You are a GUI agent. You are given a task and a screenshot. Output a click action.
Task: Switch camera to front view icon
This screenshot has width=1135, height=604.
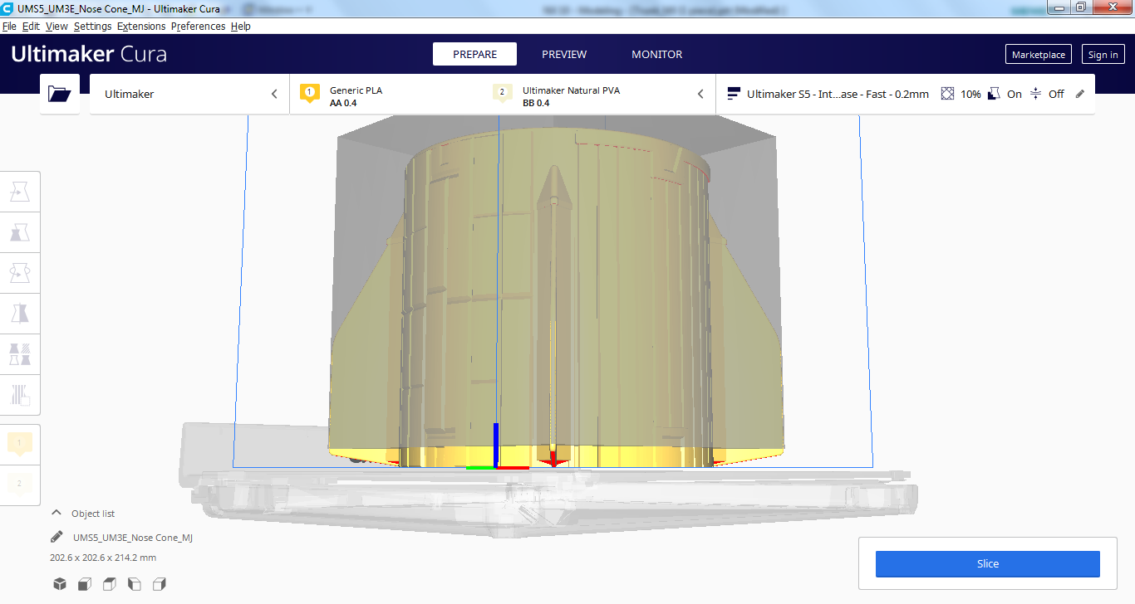85,584
